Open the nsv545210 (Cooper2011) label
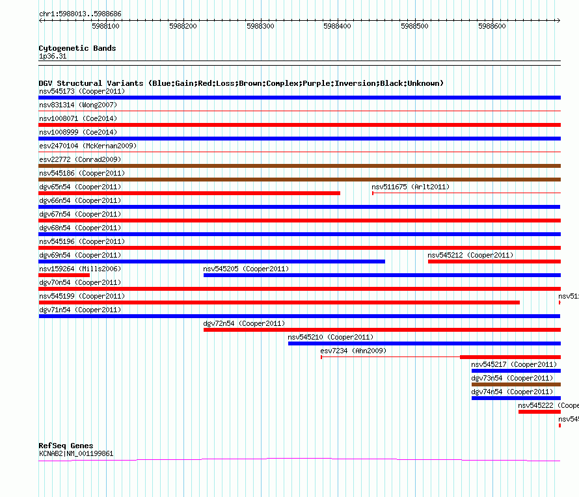Image resolution: width=579 pixels, height=497 pixels. click(x=330, y=337)
